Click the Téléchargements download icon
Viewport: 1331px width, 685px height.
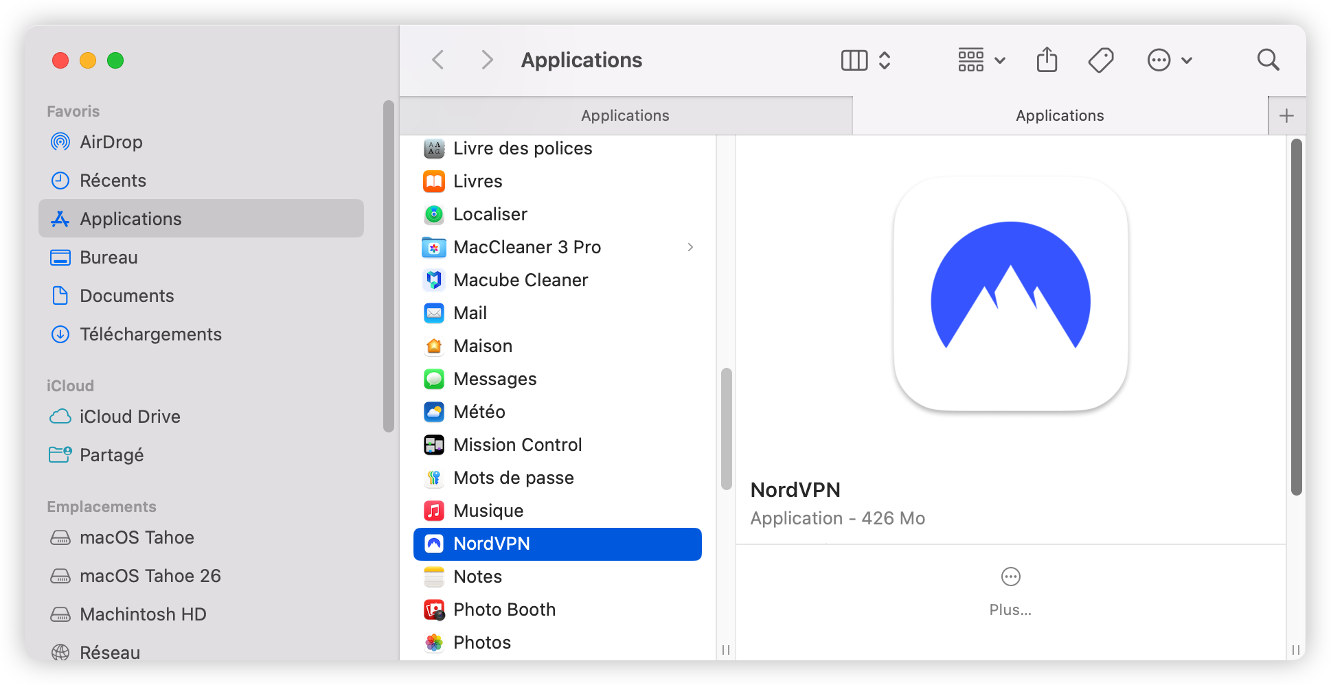tap(60, 334)
